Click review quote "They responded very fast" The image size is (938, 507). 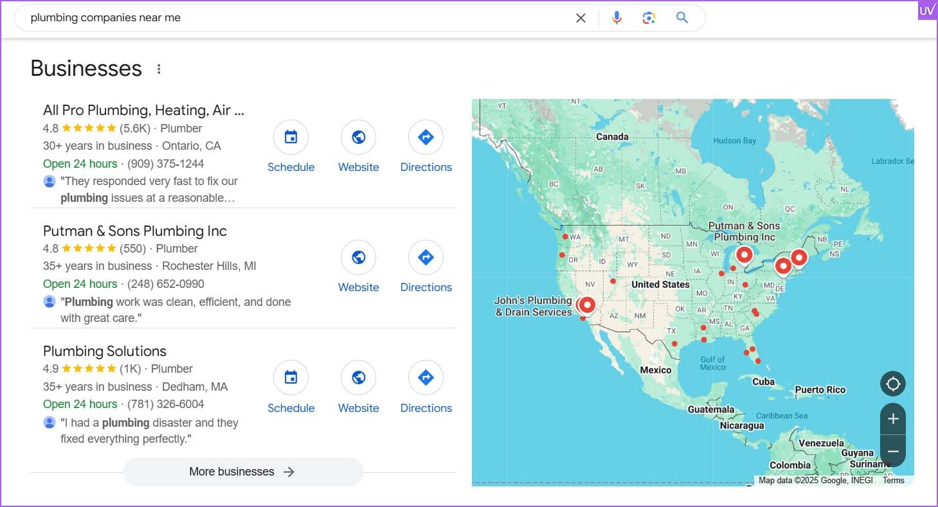click(149, 190)
